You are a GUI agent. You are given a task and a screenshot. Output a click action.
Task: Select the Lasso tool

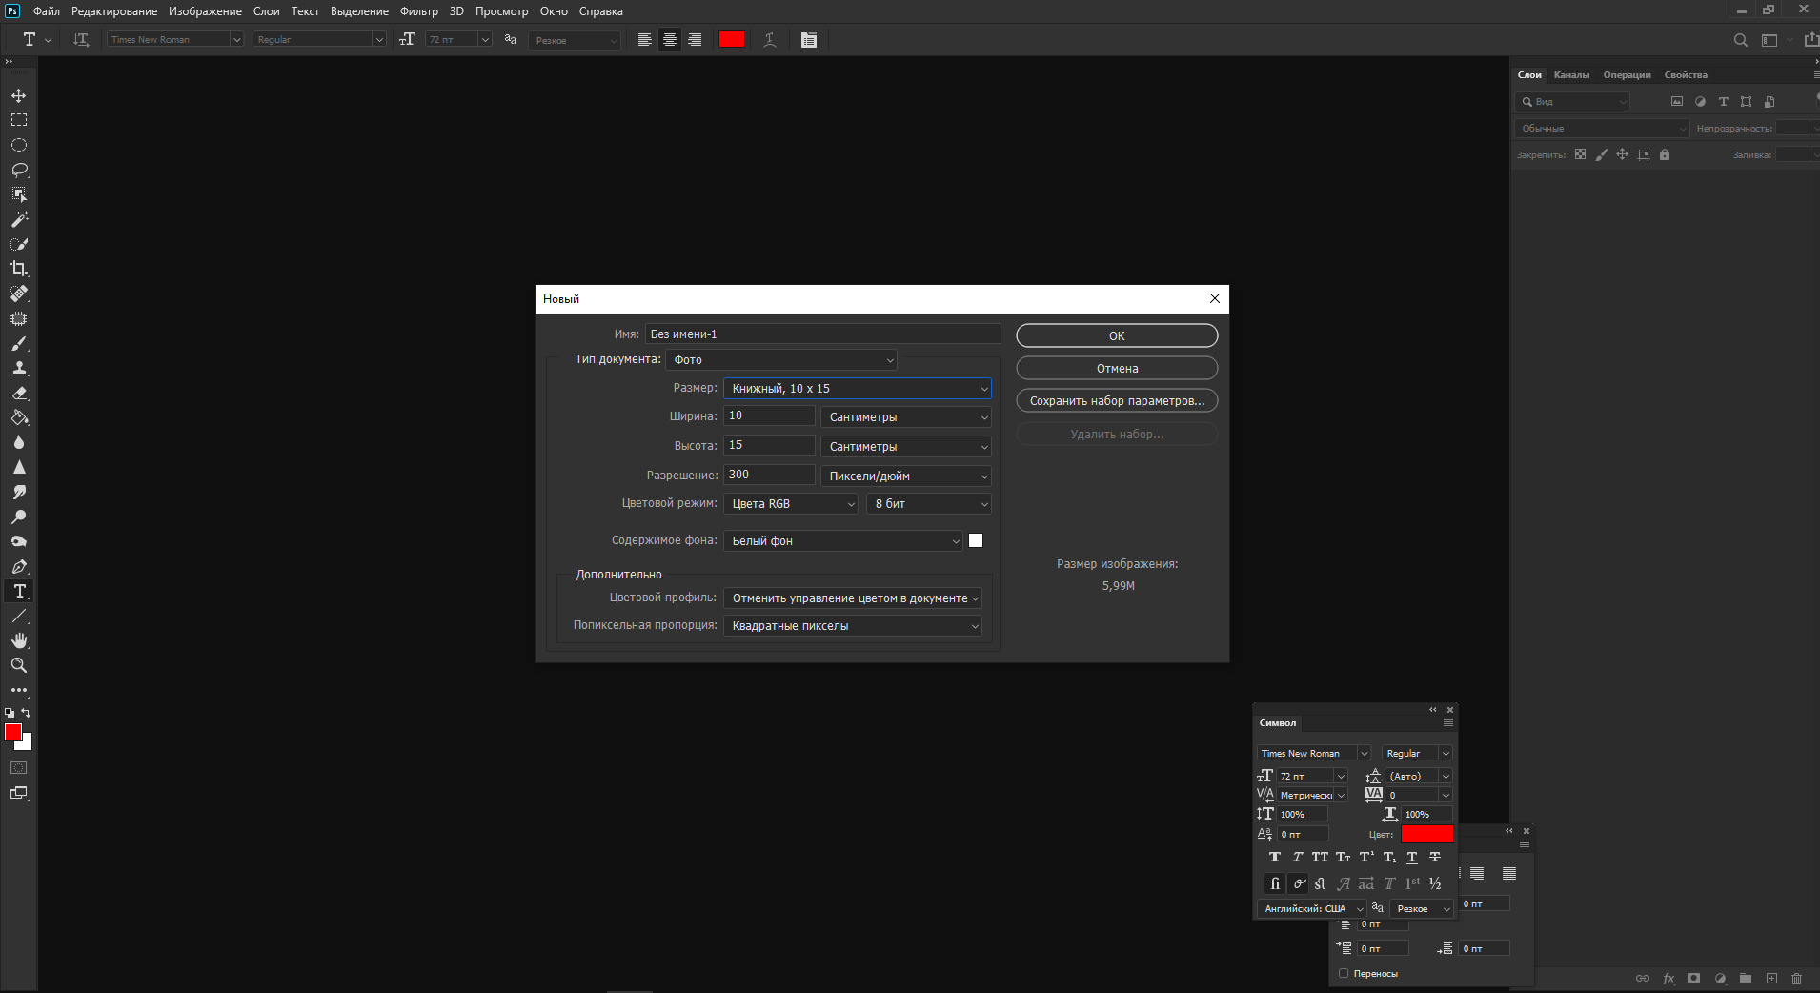pos(19,171)
